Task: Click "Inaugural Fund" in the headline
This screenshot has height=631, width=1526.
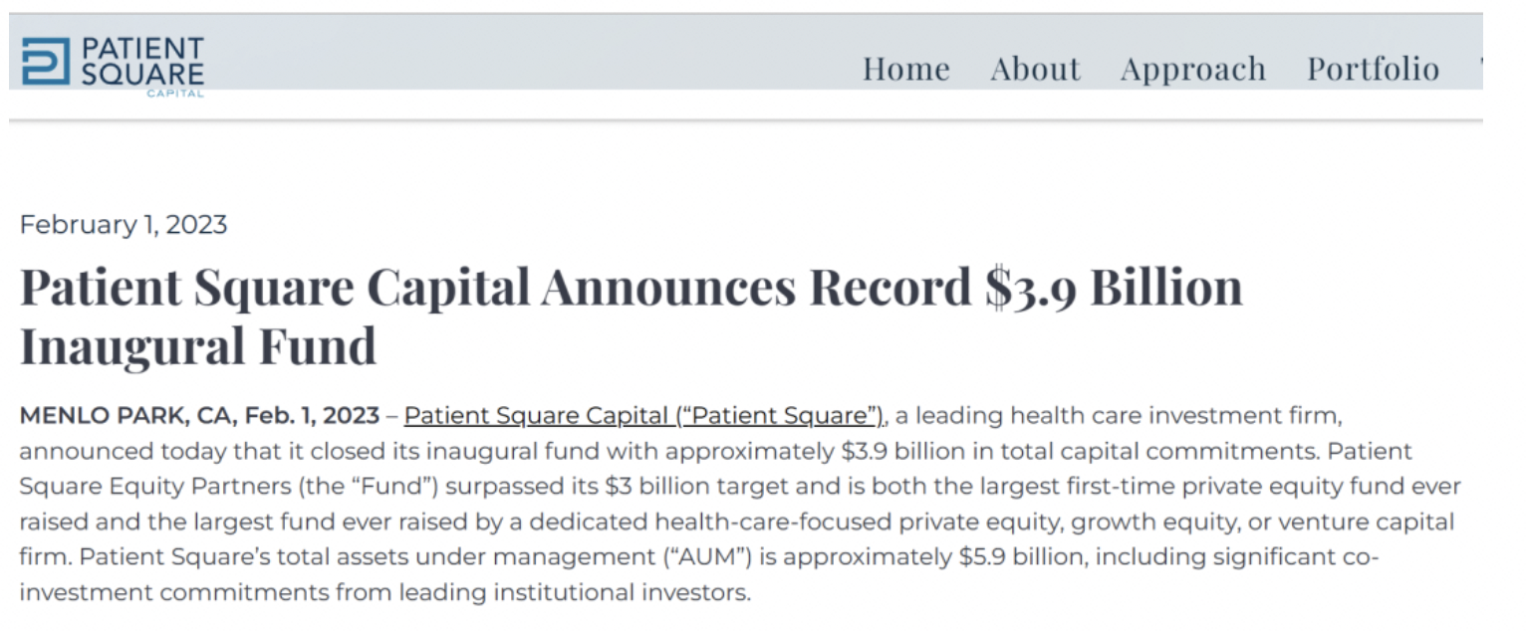Action: (x=198, y=346)
